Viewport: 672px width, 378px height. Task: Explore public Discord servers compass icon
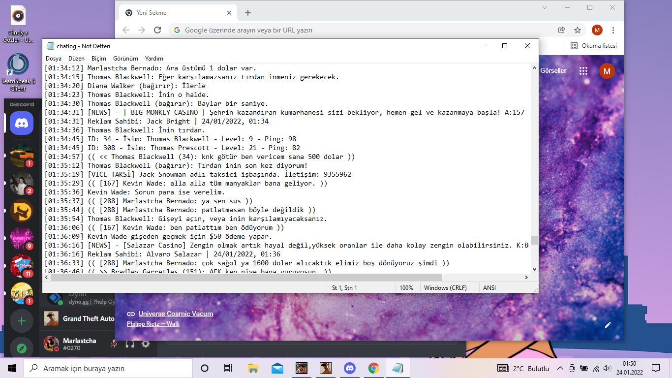(x=22, y=348)
